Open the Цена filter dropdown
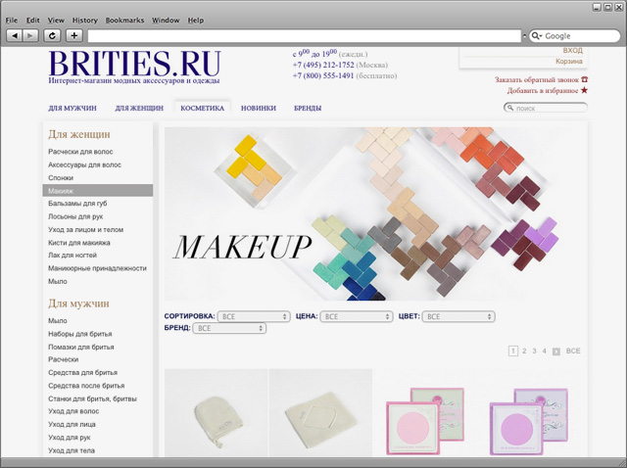The image size is (627, 468). point(357,317)
